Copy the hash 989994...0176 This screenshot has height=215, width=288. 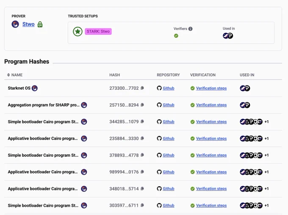[x=142, y=172]
